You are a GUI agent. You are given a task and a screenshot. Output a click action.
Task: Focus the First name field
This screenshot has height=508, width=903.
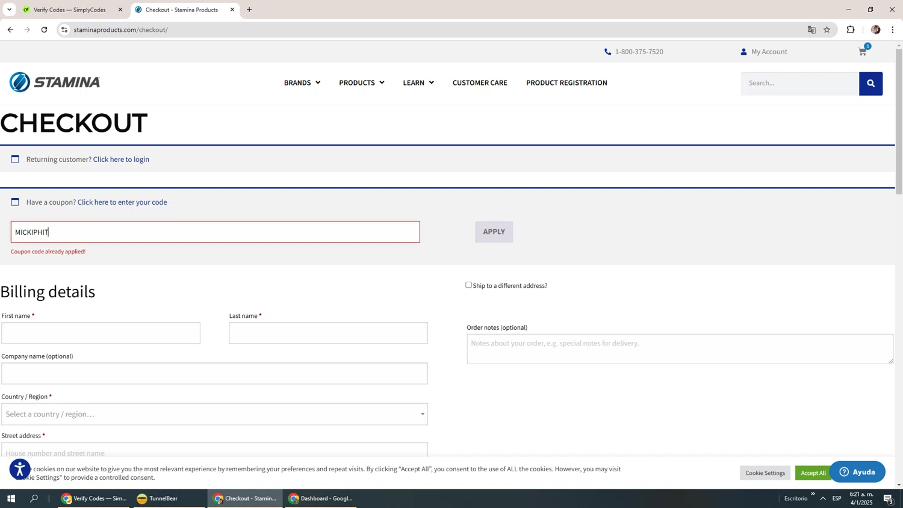[x=101, y=333]
